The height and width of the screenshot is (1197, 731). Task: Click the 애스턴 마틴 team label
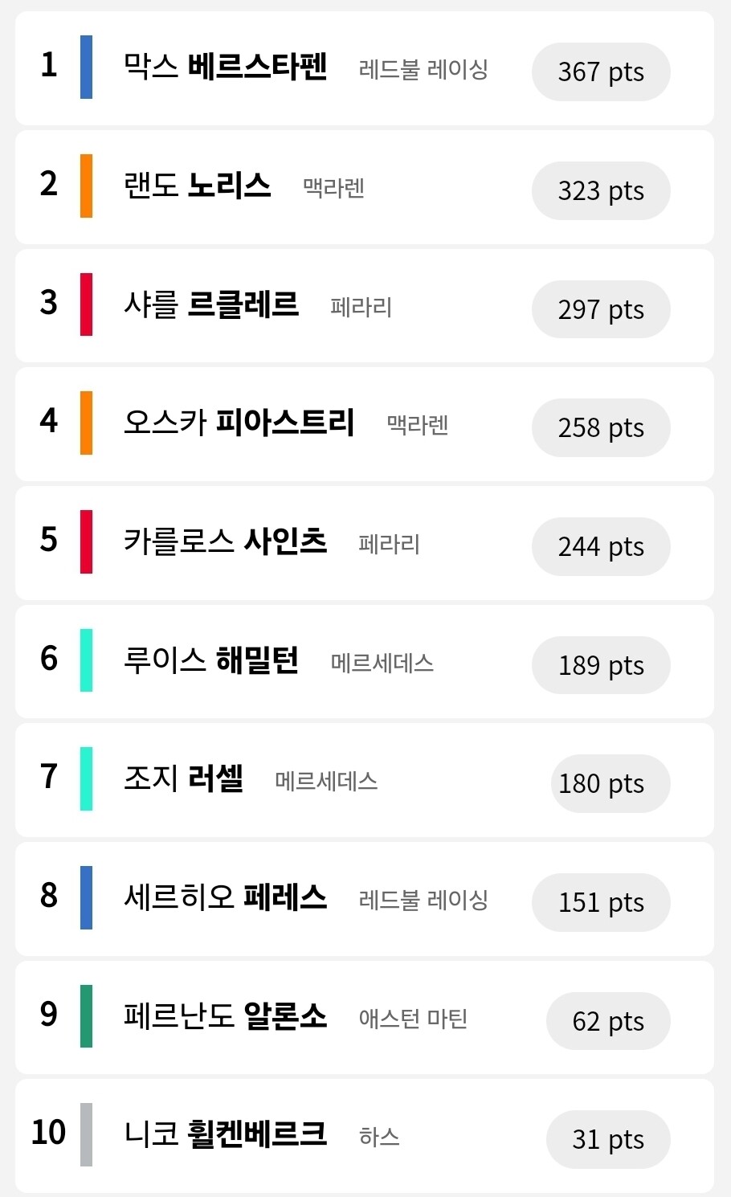tap(413, 1019)
